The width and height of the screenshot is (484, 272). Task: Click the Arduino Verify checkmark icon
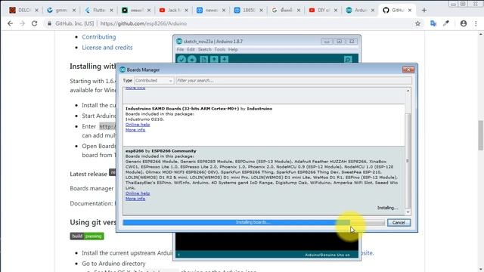[x=181, y=60]
